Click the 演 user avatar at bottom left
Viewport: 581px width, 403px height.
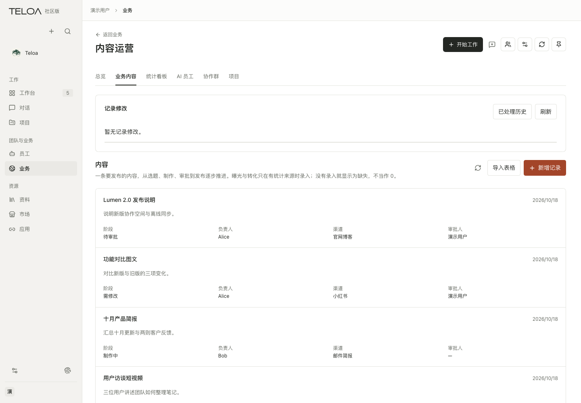(x=10, y=392)
